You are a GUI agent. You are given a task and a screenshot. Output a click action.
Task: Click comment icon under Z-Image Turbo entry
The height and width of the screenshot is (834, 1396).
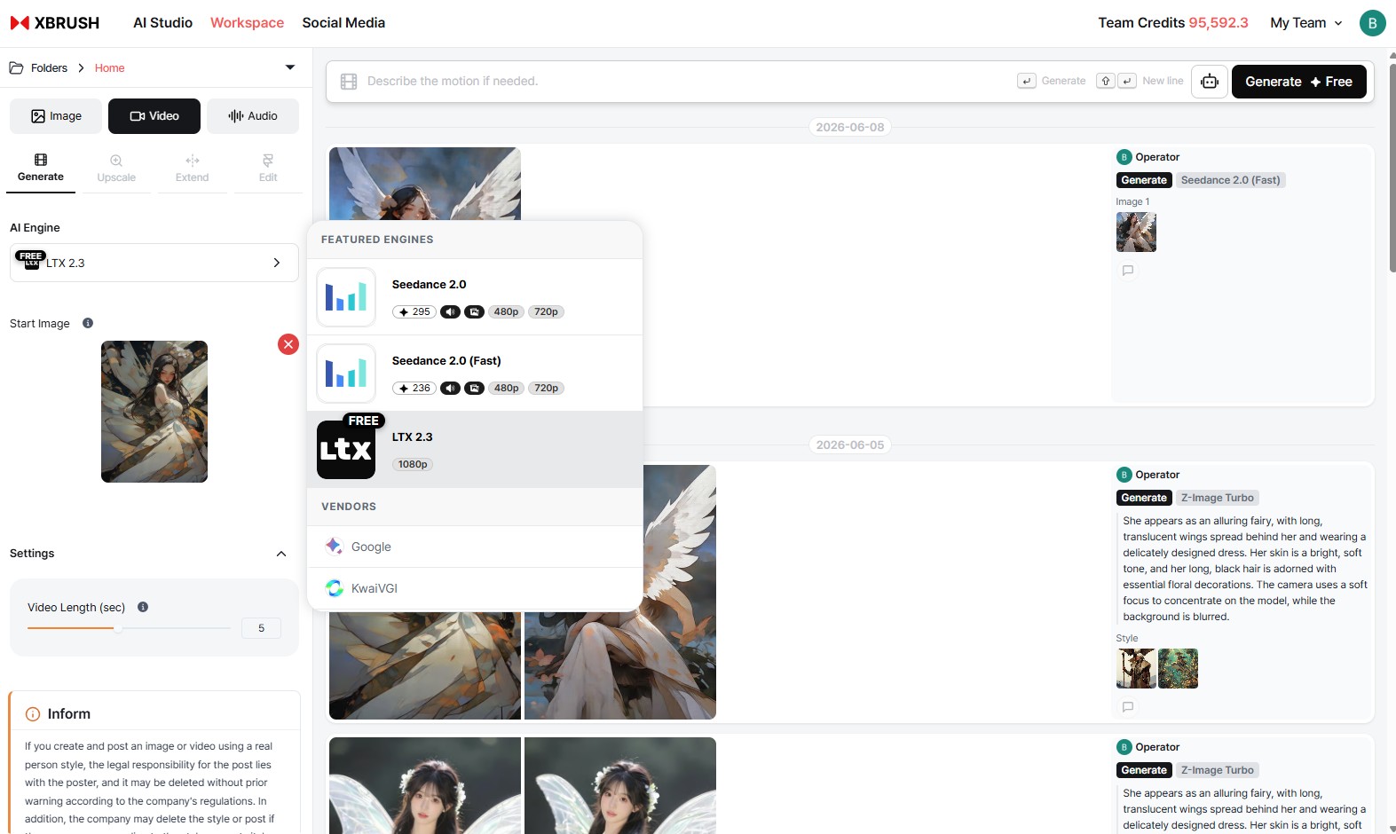[1128, 707]
